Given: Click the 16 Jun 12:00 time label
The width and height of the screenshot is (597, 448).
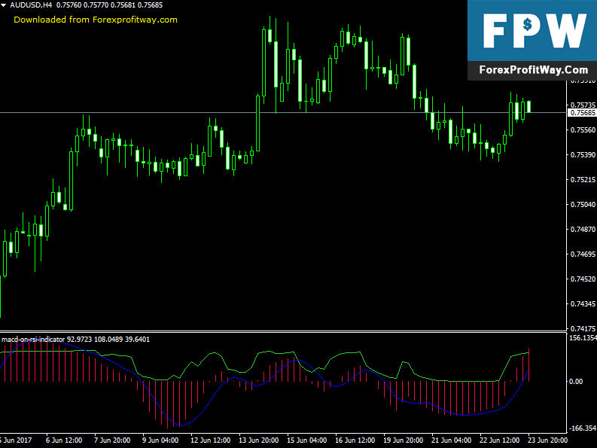Looking at the screenshot, I should pos(355,440).
